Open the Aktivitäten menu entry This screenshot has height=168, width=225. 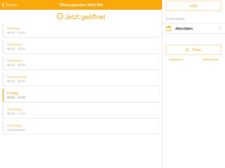tap(194, 28)
